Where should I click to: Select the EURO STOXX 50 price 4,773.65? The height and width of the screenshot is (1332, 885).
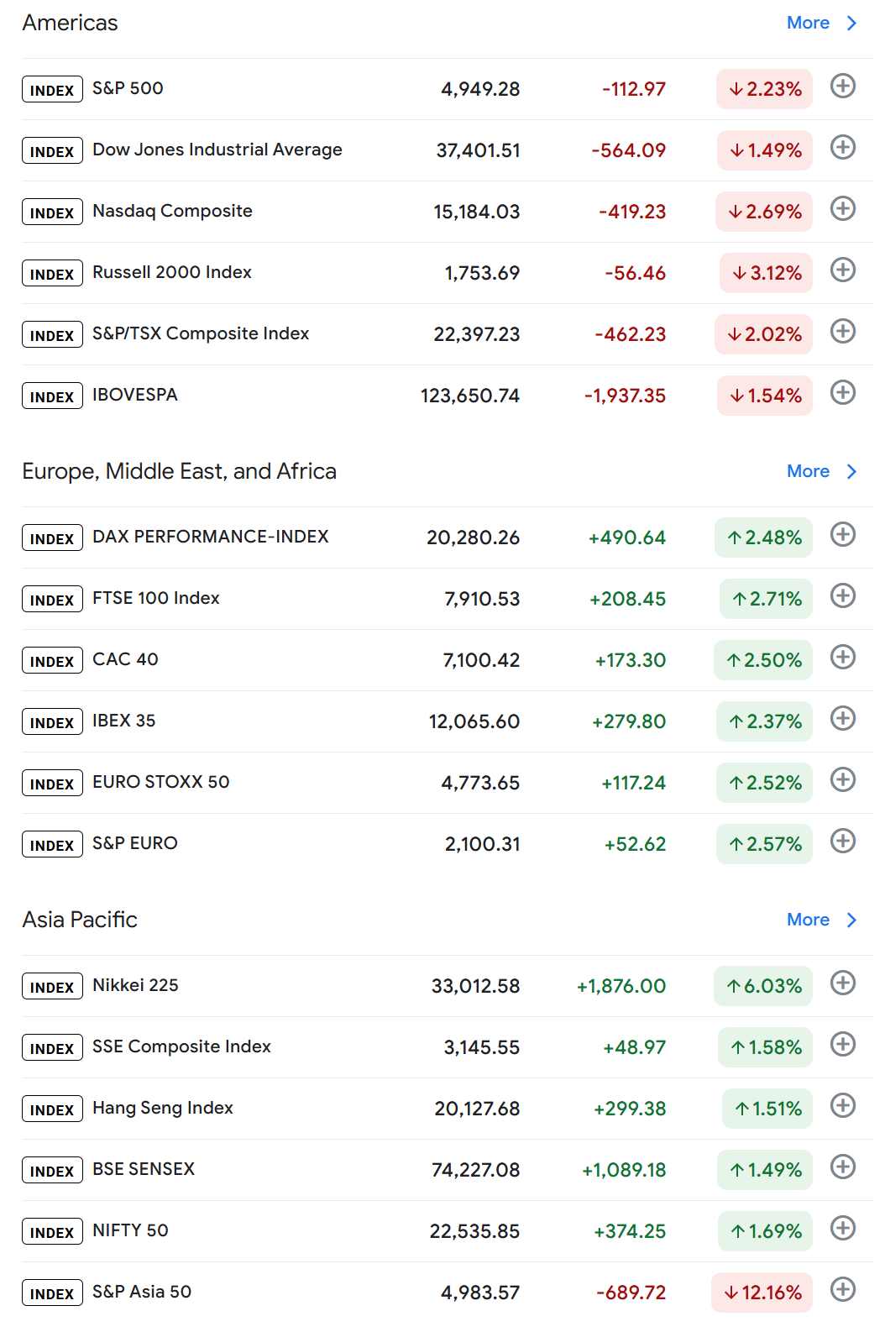[x=480, y=783]
